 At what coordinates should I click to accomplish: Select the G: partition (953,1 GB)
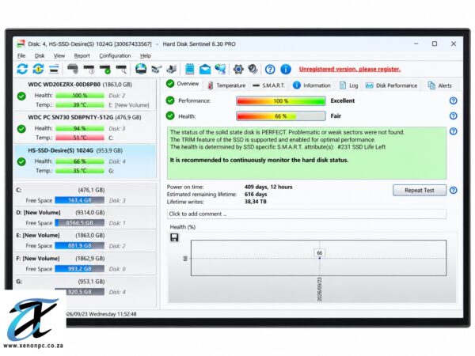[x=85, y=286]
